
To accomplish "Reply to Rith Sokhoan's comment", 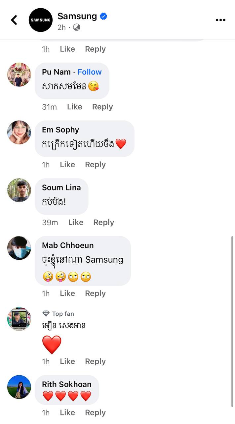I will pos(95,412).
